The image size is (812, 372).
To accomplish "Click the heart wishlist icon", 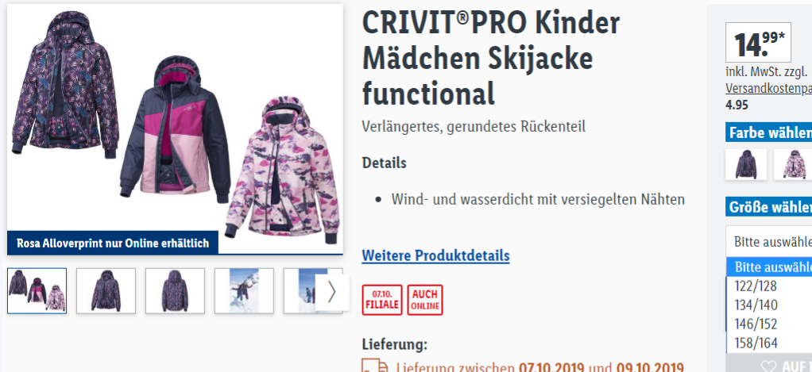I will click(x=769, y=366).
